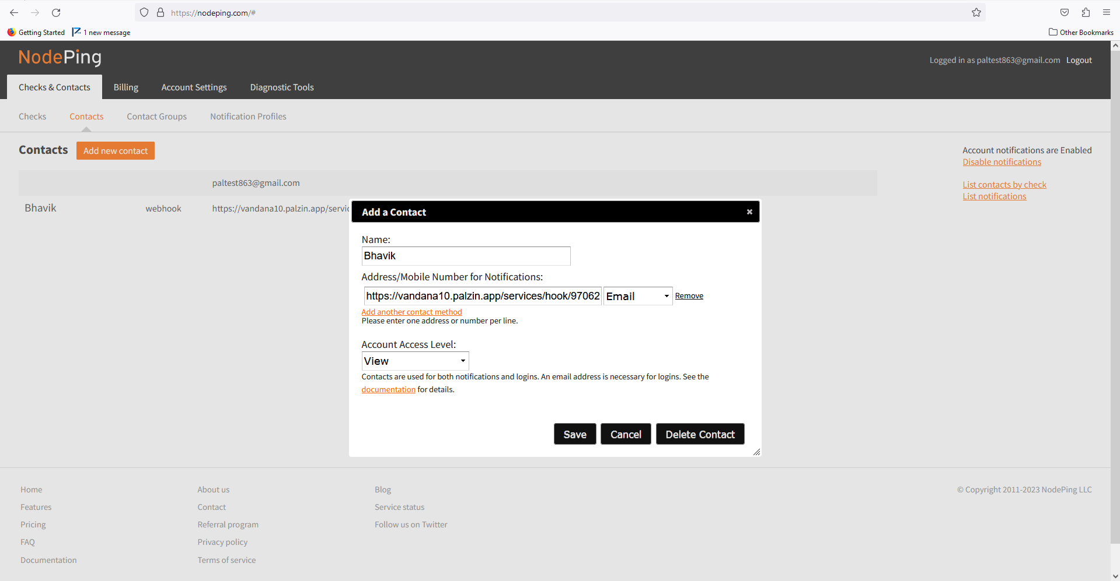Open the Notification Profiles sub-tab
This screenshot has width=1120, height=581.
point(248,117)
